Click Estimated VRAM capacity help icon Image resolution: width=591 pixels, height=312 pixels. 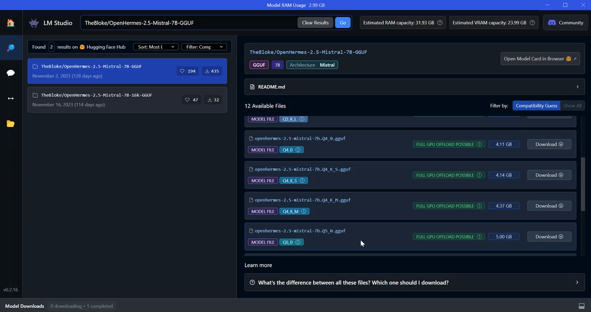[532, 23]
